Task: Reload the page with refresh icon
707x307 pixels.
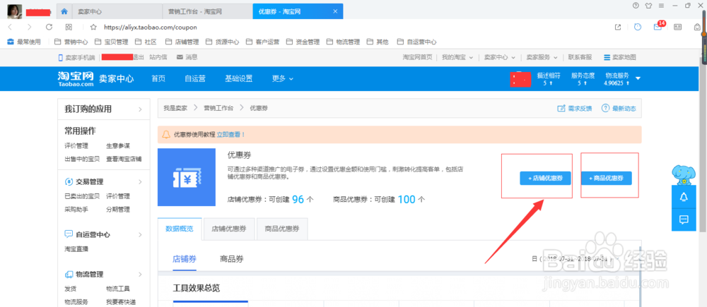Action: [x=49, y=27]
